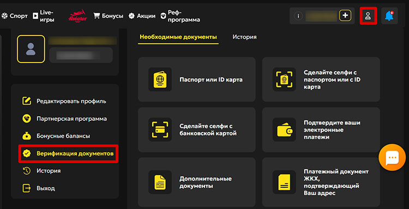The width and height of the screenshot is (409, 209).
Task: Click the logout door icon
Action: (27, 188)
